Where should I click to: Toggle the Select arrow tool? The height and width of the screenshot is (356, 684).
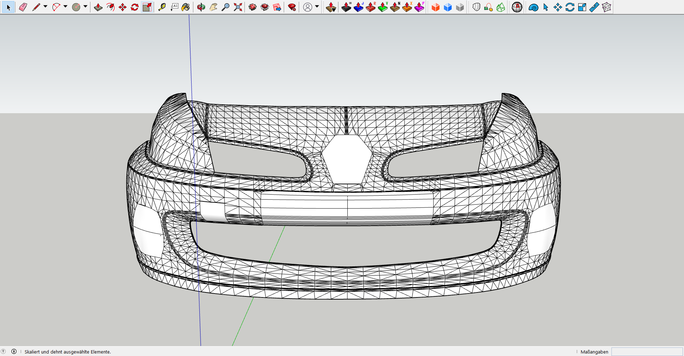[x=9, y=7]
